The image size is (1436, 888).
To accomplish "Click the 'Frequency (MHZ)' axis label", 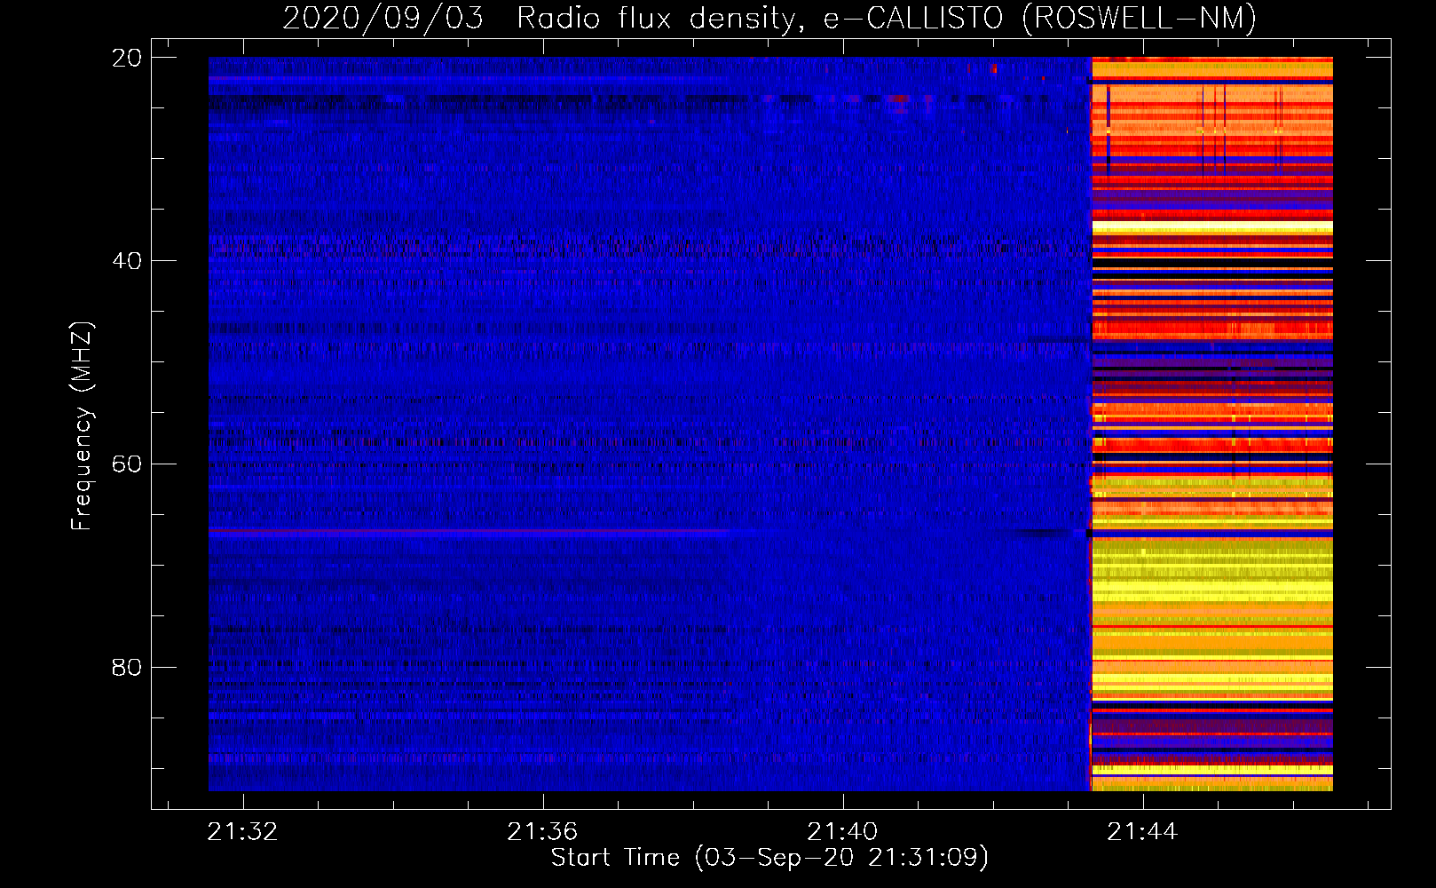I will [82, 425].
